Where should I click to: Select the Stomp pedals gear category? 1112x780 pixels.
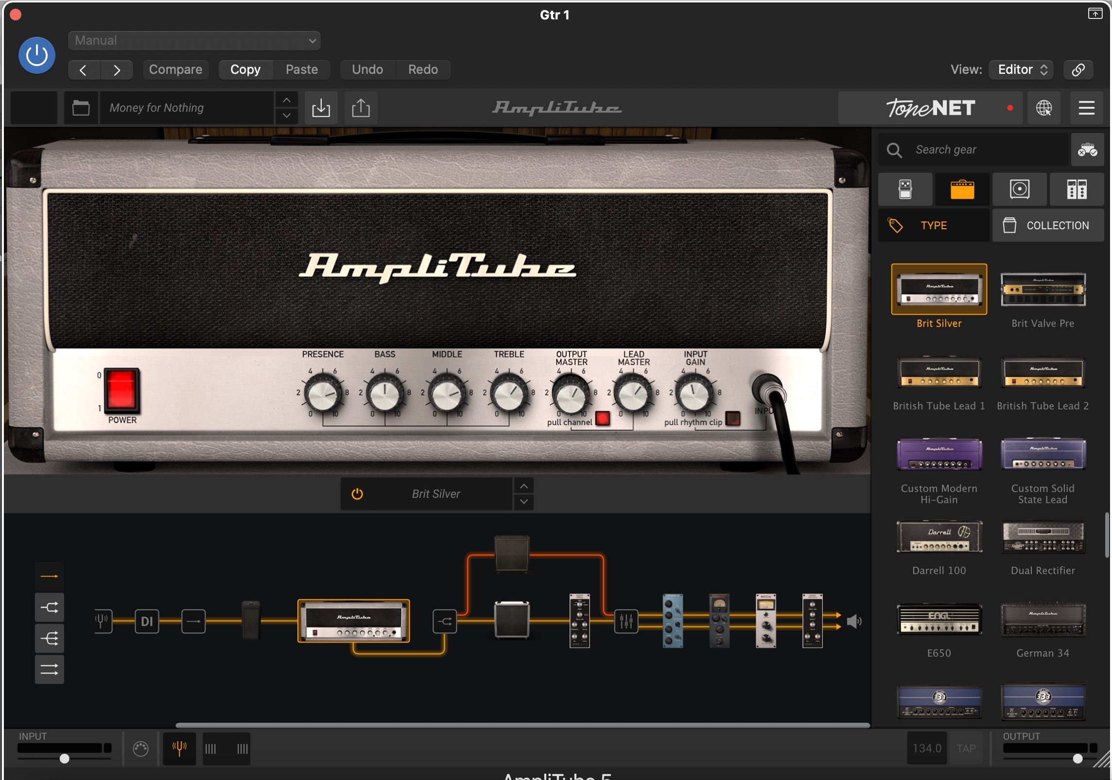905,189
